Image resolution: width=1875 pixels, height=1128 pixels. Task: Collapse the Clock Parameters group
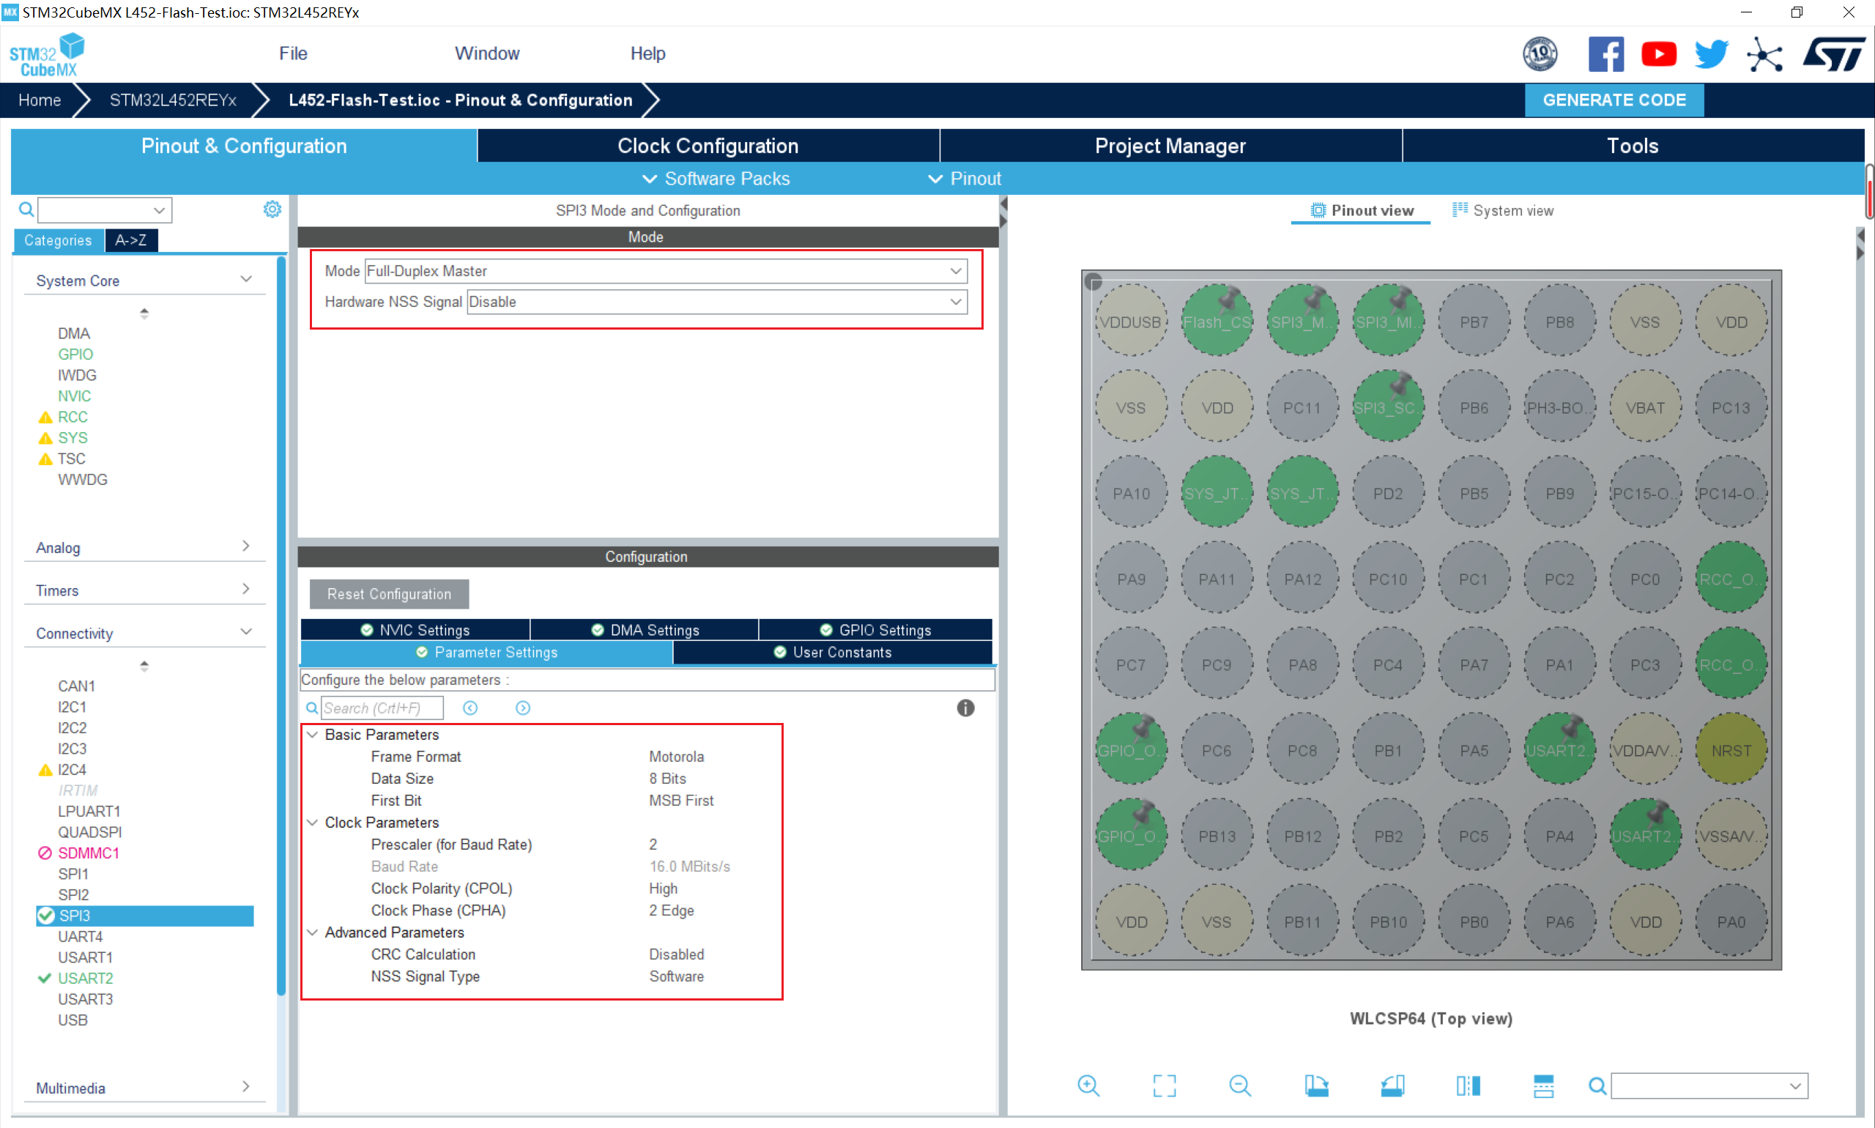point(312,823)
